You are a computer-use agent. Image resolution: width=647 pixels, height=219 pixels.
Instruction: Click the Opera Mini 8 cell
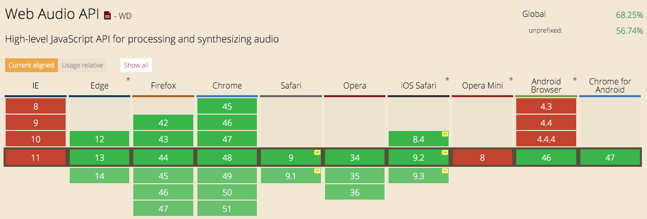[482, 158]
